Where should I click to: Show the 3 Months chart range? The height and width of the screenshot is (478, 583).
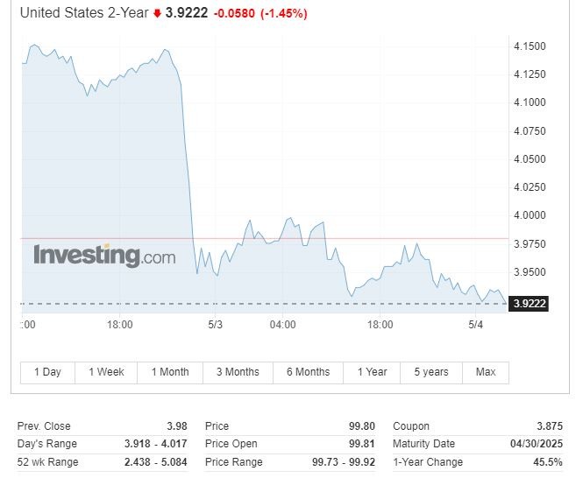tap(238, 372)
